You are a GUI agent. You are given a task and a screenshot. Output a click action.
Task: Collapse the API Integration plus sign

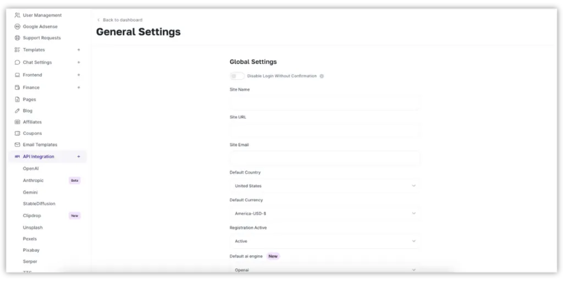click(x=79, y=156)
